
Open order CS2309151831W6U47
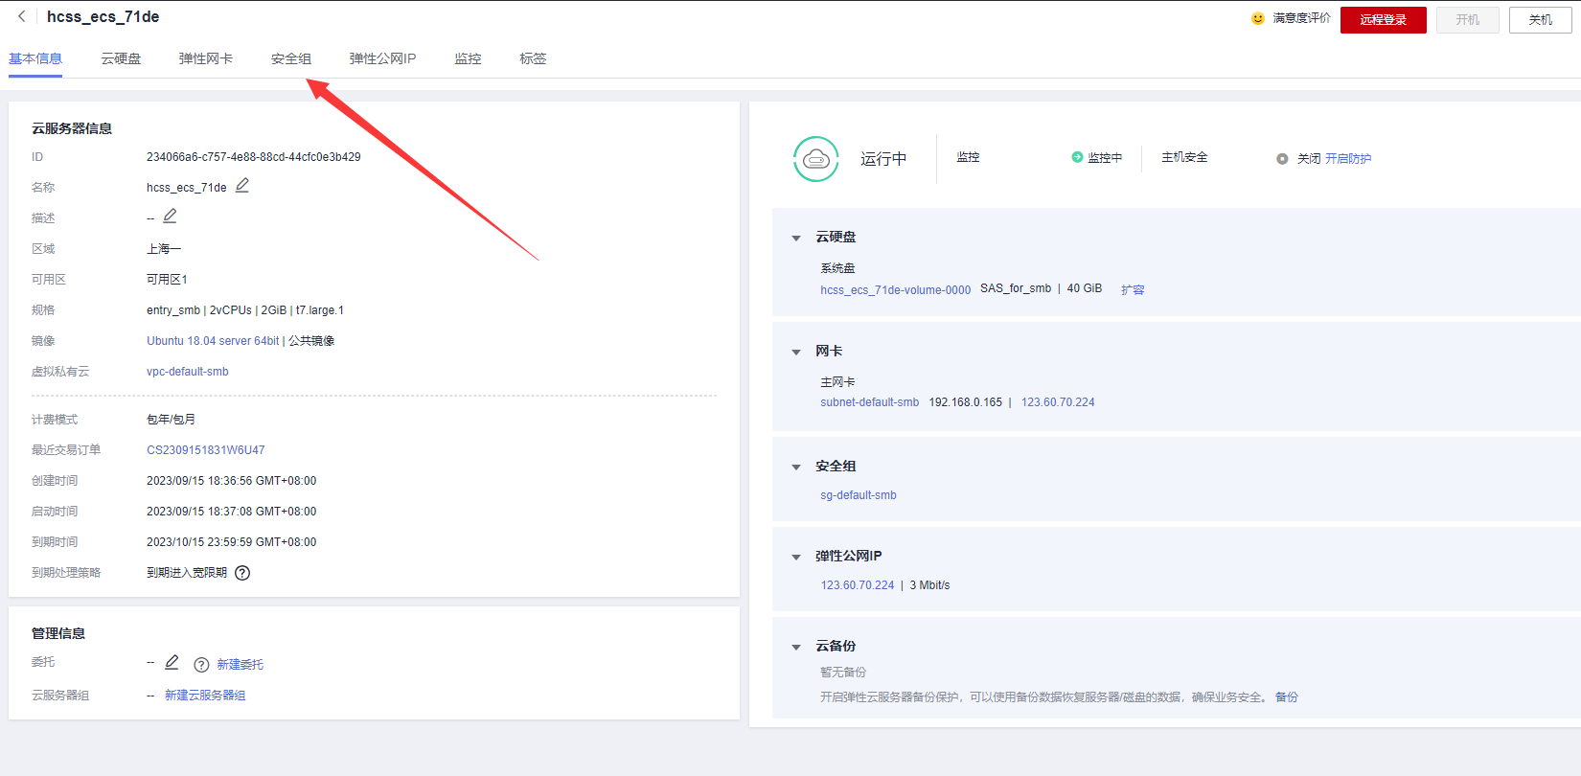click(206, 450)
